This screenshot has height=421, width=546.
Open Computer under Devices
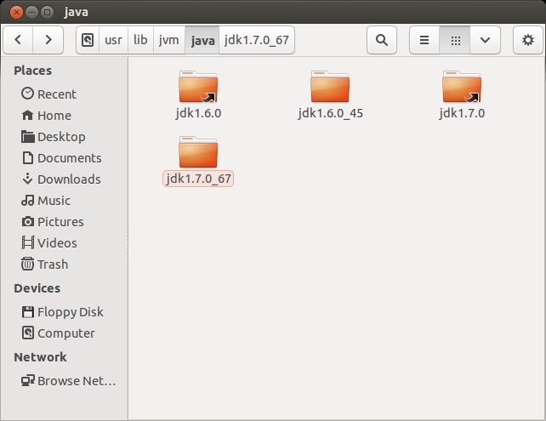65,333
